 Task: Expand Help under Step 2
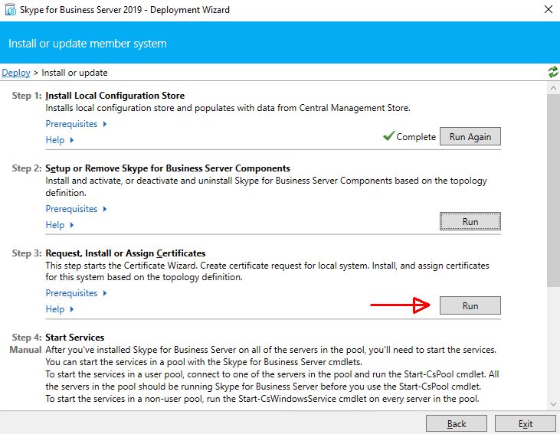(59, 225)
